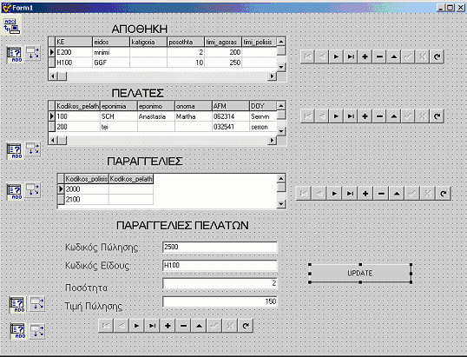Select the ADO dataset icon beside the ΑΠΟΘΗΚΗ grid
The width and height of the screenshot is (467, 357).
[14, 55]
